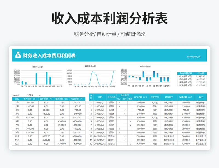This screenshot has height=168, width=219.
Task: Click the 费用 check mark in the 项目6 row
Action: 130,121
